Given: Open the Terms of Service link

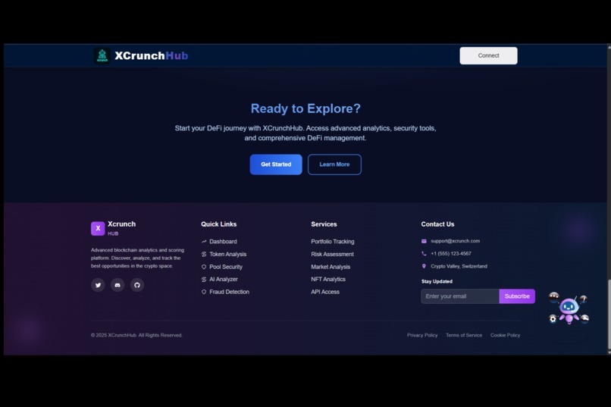Looking at the screenshot, I should (x=464, y=335).
